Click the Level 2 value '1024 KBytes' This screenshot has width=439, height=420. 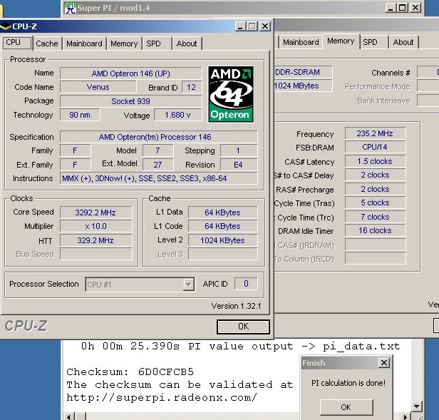click(x=222, y=240)
